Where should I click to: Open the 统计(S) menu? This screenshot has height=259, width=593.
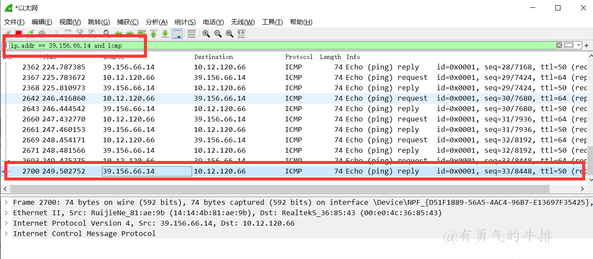point(185,22)
